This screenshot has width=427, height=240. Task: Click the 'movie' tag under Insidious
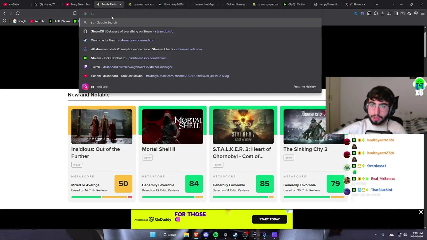click(77, 165)
